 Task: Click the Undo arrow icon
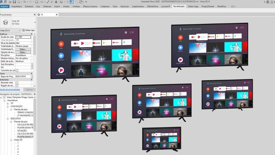click(x=24, y=2)
